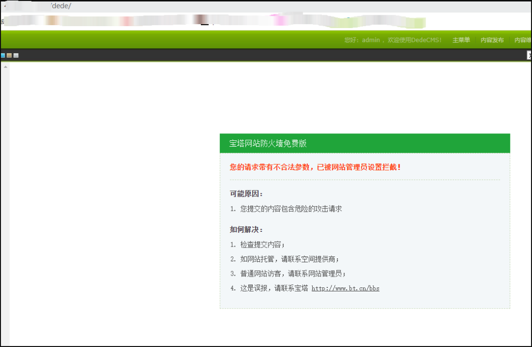Viewport: 532px width, 347px height.
Task: Click the /dede/ address bar text
Action: [61, 6]
